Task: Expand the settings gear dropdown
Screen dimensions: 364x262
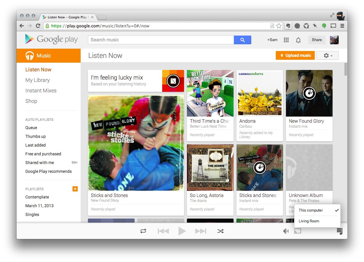Action: point(327,55)
